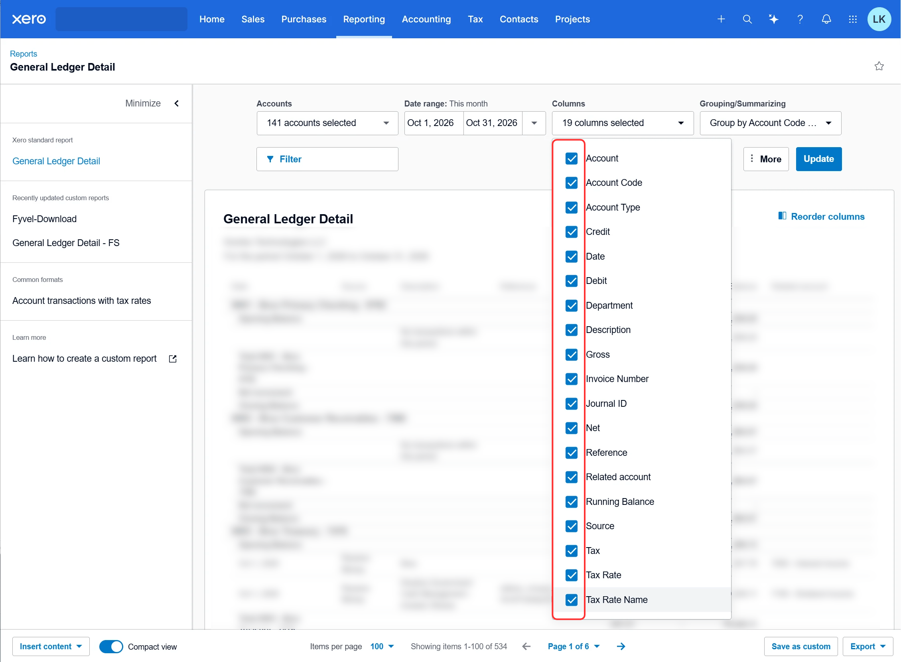Click the More button
Screen dimensions: 901x662
pos(765,159)
